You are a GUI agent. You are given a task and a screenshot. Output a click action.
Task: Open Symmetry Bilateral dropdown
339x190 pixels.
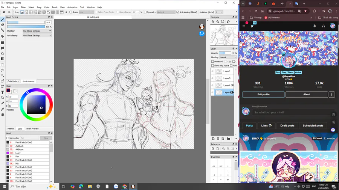coord(166,12)
